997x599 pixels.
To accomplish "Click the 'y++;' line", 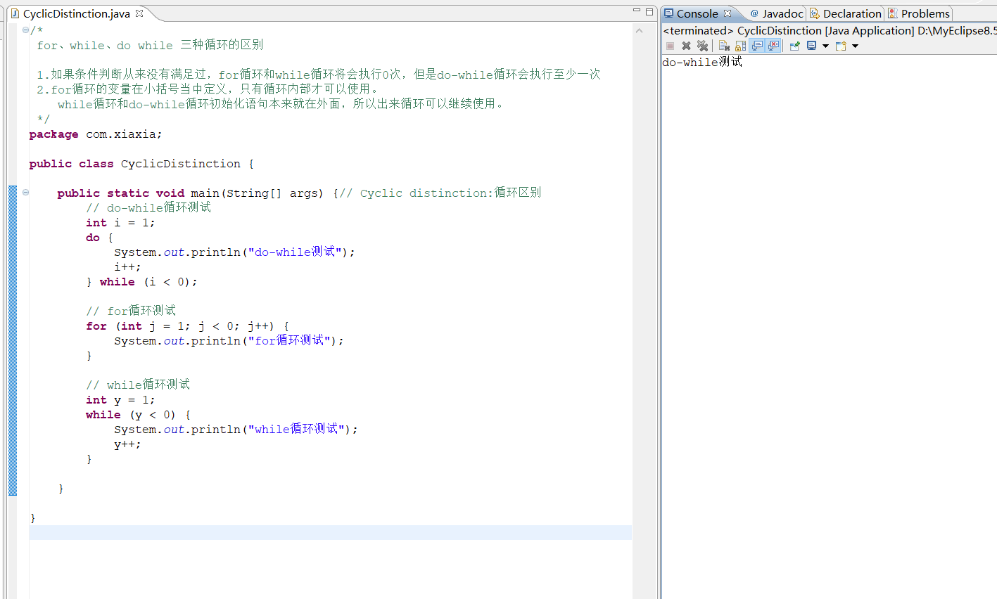I will pyautogui.click(x=127, y=444).
